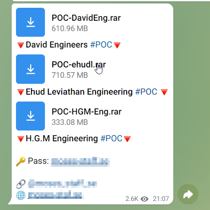Click the 21:07 message timestamp
This screenshot has width=210, height=210.
coord(161,199)
